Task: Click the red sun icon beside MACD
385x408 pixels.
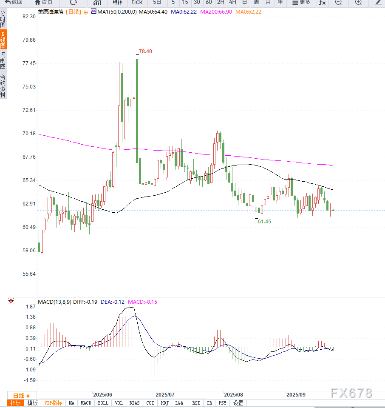Action: (x=11, y=301)
